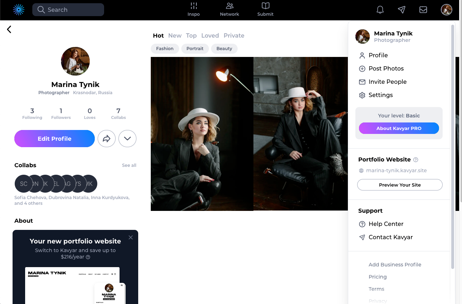Screen dimensions: 462x304
Task: Open the account avatar menu in header
Action: point(446,10)
